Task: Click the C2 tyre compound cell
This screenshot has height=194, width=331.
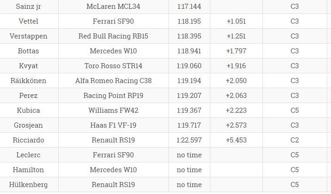Action: (x=294, y=140)
